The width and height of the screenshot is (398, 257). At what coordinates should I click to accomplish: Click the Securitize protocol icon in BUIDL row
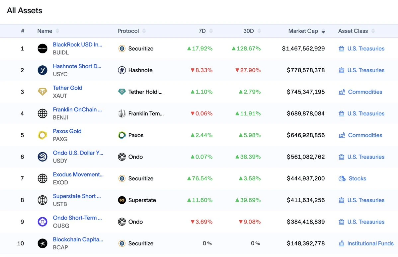coord(122,48)
